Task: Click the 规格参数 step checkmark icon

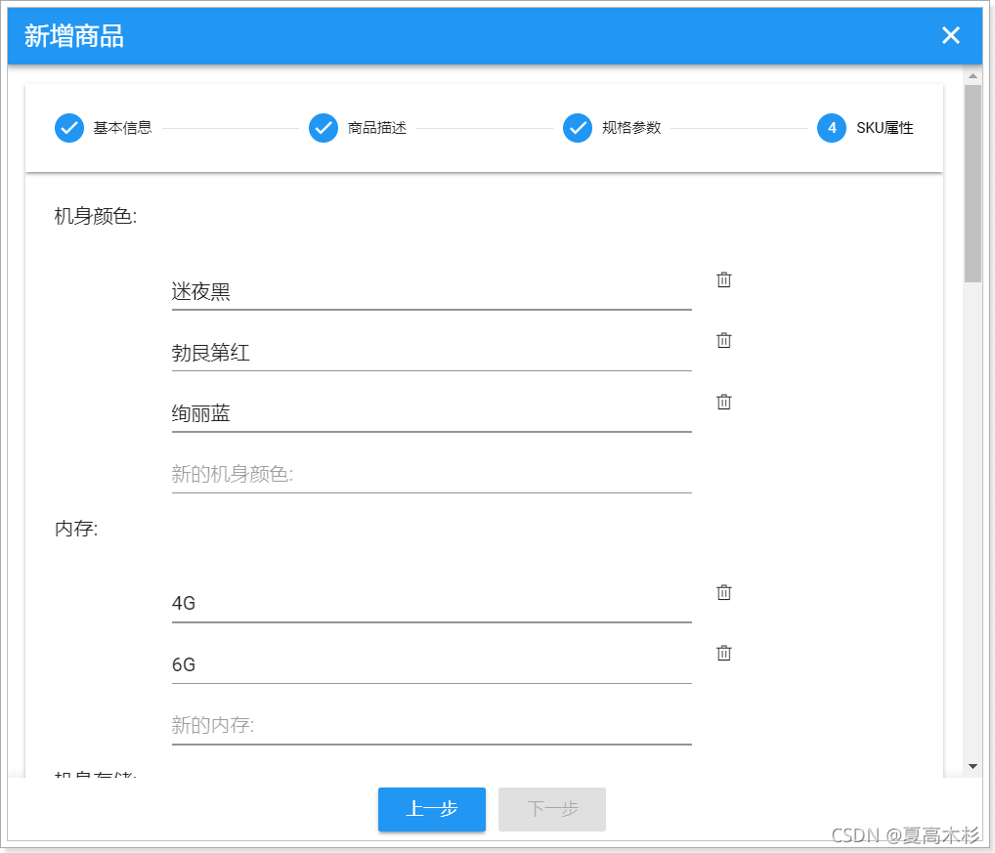Action: pos(578,127)
